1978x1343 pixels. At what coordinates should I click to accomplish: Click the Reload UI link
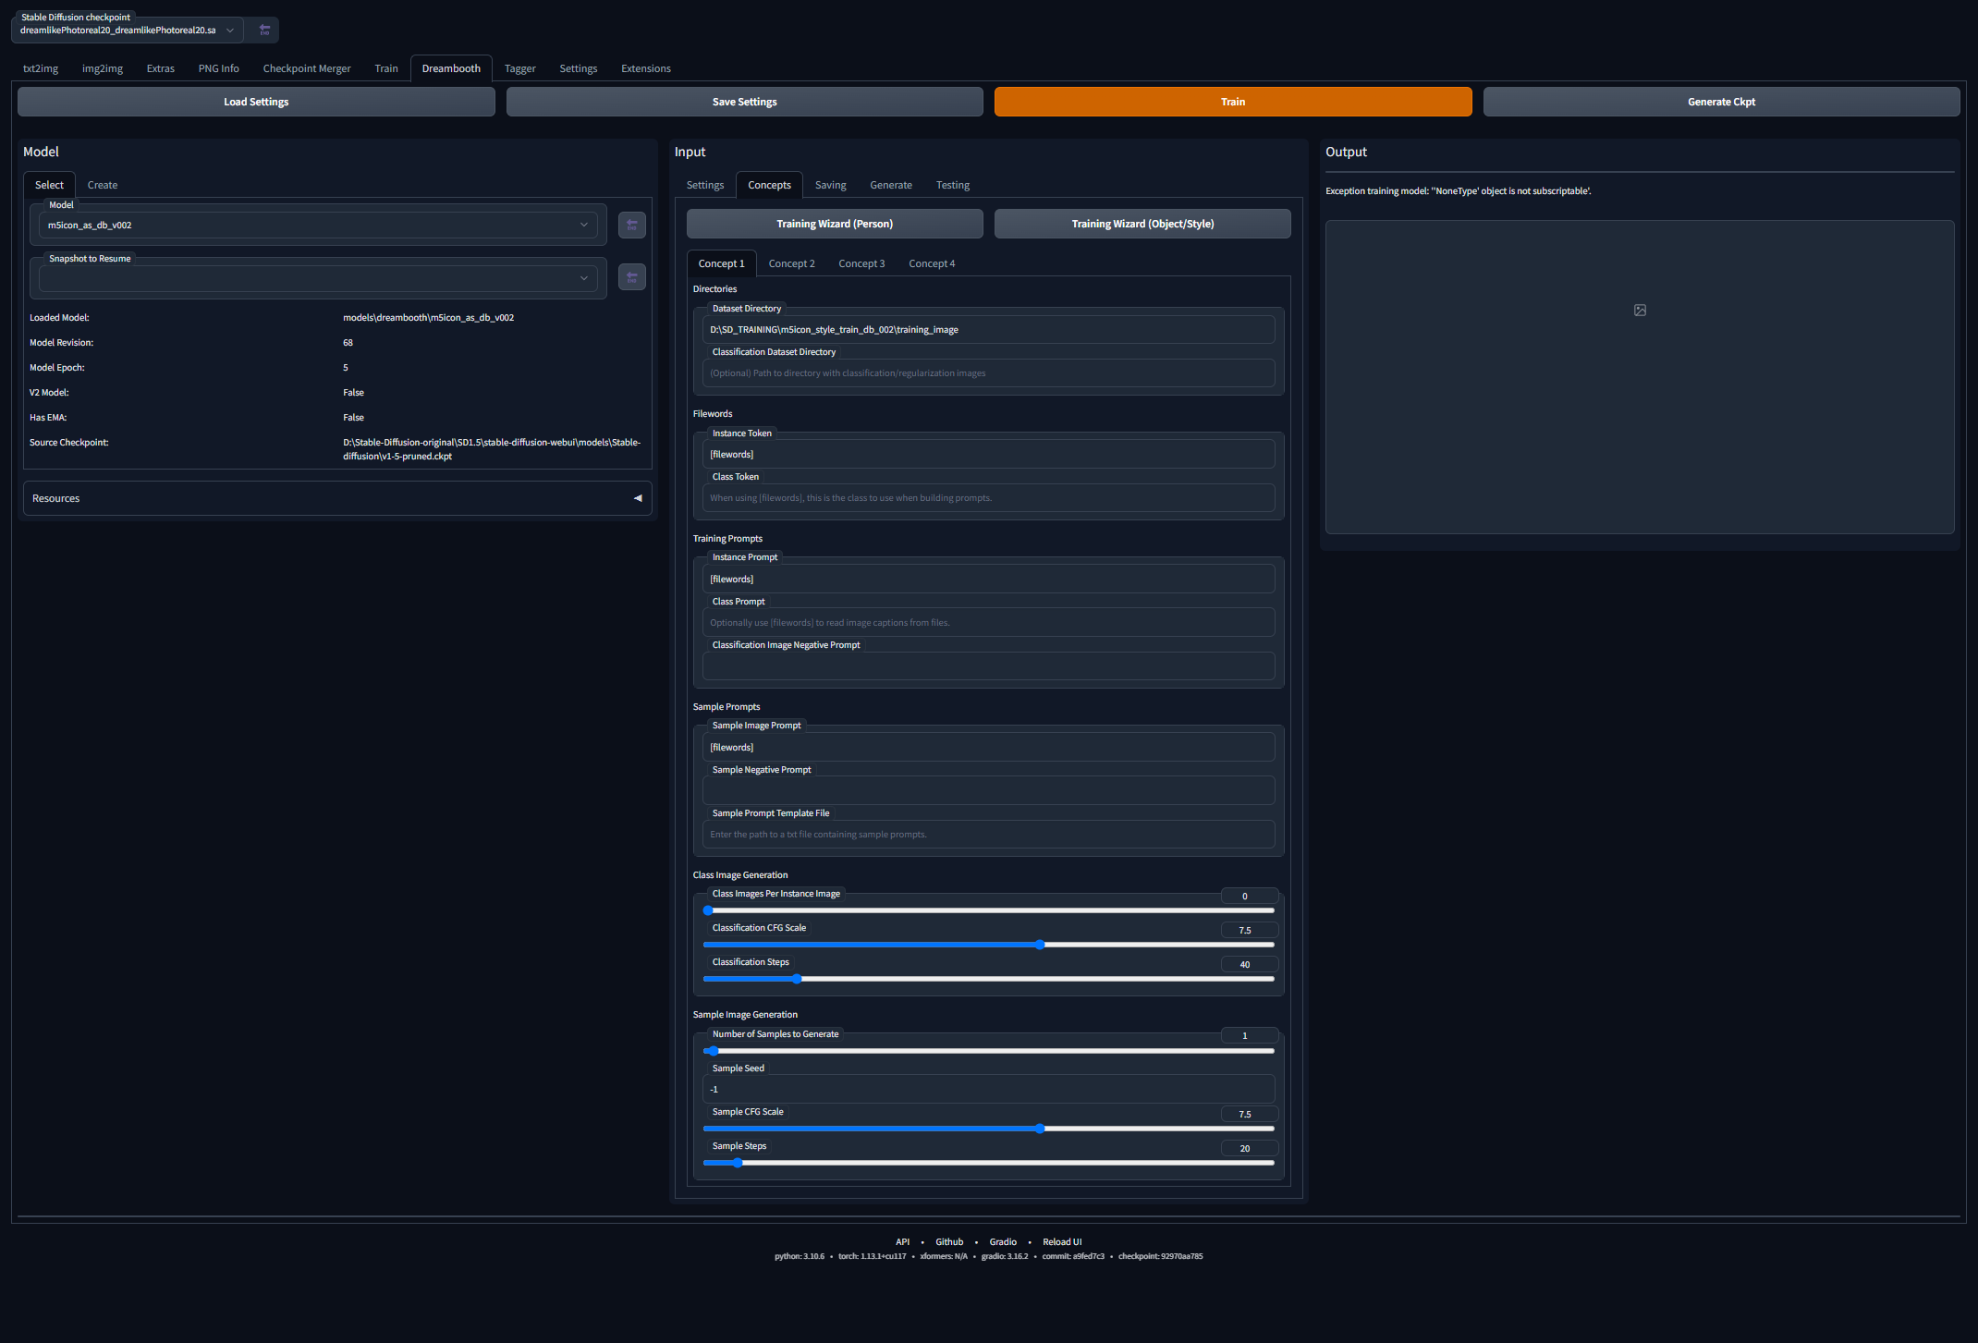coord(1062,1242)
